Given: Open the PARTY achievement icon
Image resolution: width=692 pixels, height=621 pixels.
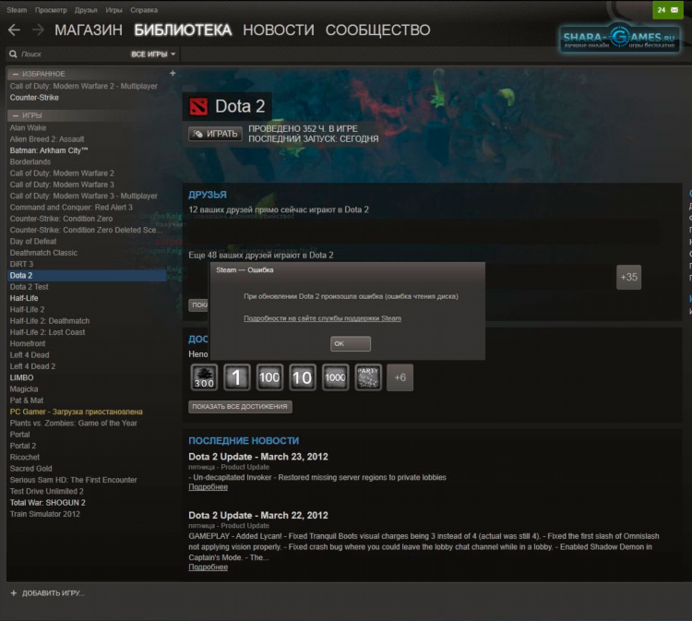Looking at the screenshot, I should click(x=368, y=377).
